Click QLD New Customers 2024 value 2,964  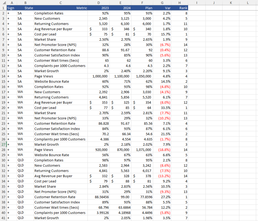120,165
